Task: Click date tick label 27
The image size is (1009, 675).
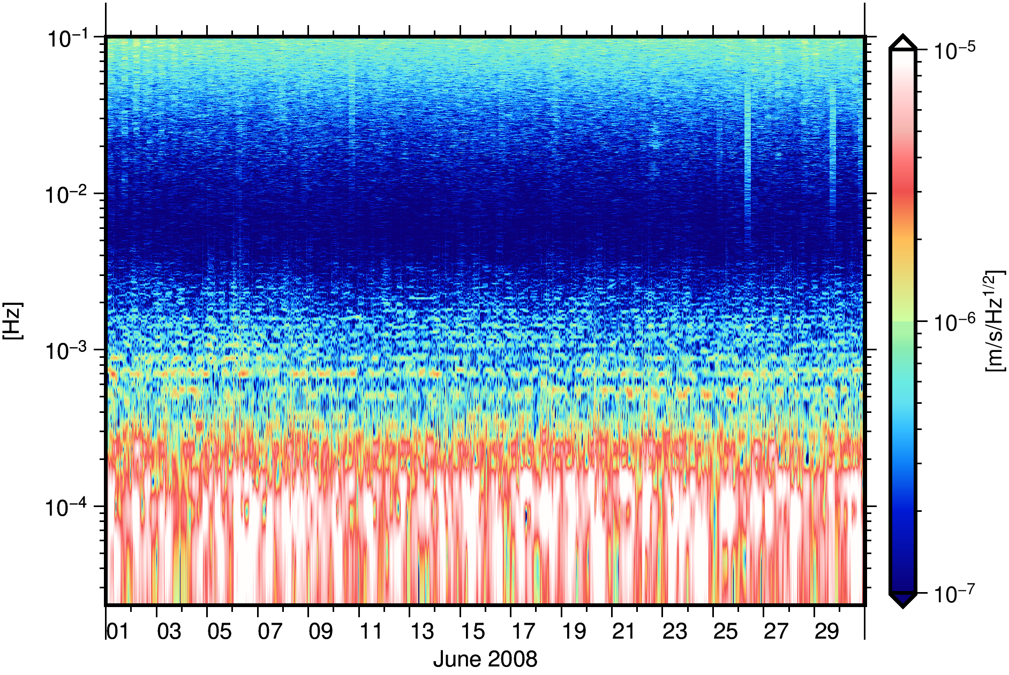Action: [x=775, y=632]
